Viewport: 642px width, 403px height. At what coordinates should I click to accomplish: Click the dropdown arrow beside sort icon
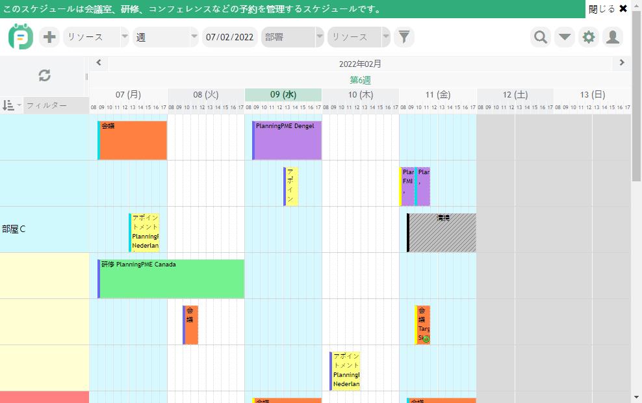(19, 105)
